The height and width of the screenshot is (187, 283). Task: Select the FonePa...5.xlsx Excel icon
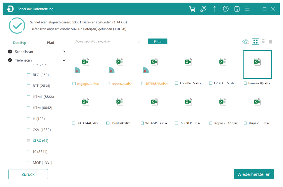coord(188,62)
